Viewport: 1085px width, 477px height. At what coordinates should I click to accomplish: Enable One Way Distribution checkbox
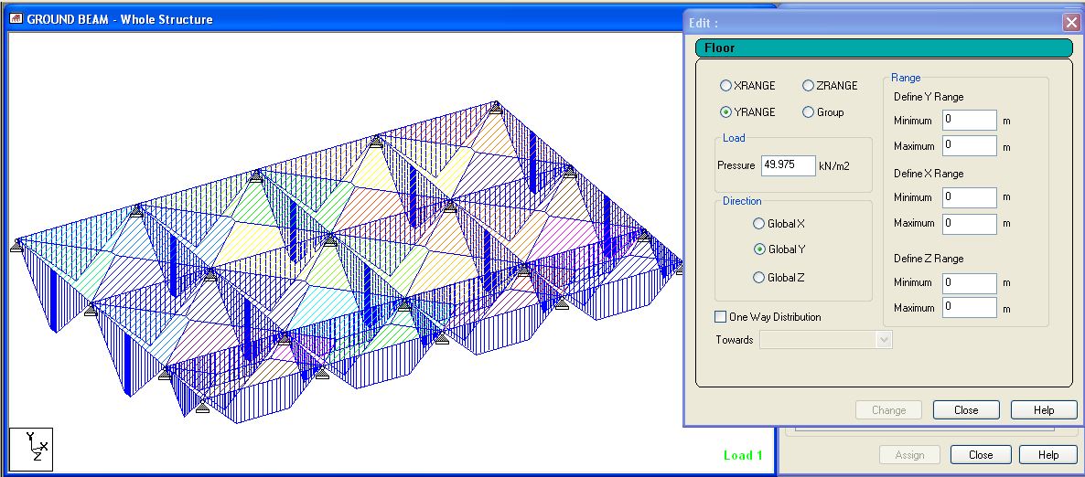click(x=720, y=316)
